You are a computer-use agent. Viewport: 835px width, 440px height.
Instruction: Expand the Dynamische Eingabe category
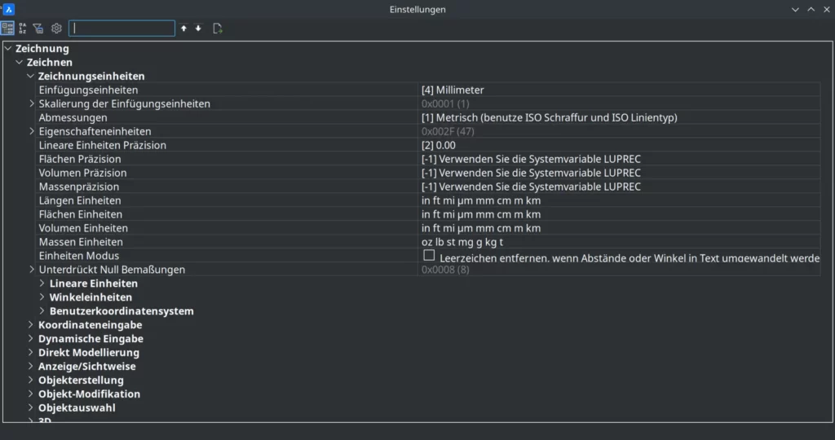coord(30,339)
